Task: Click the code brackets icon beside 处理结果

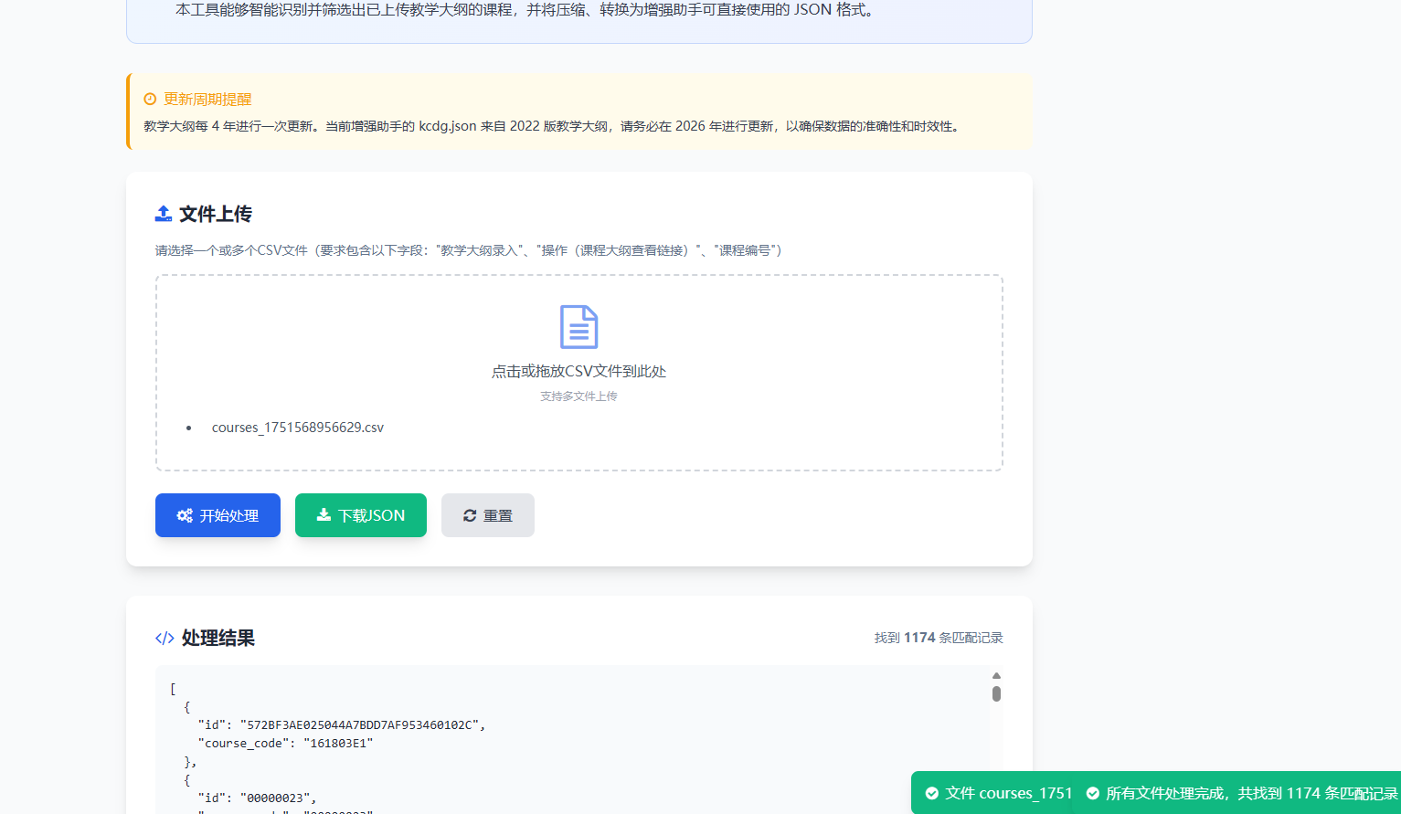Action: click(x=165, y=639)
